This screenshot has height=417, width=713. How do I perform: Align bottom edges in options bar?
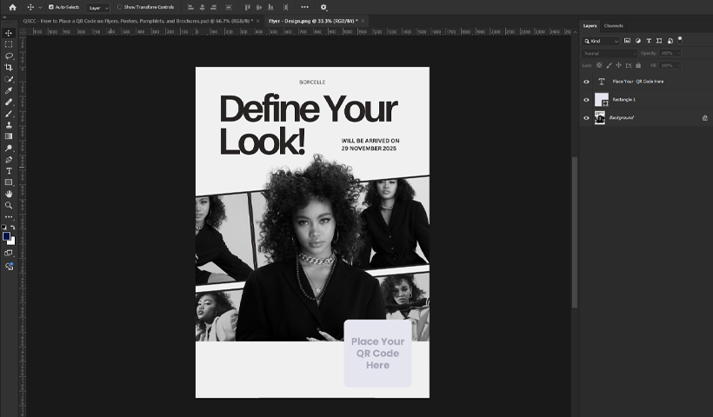[x=271, y=7]
